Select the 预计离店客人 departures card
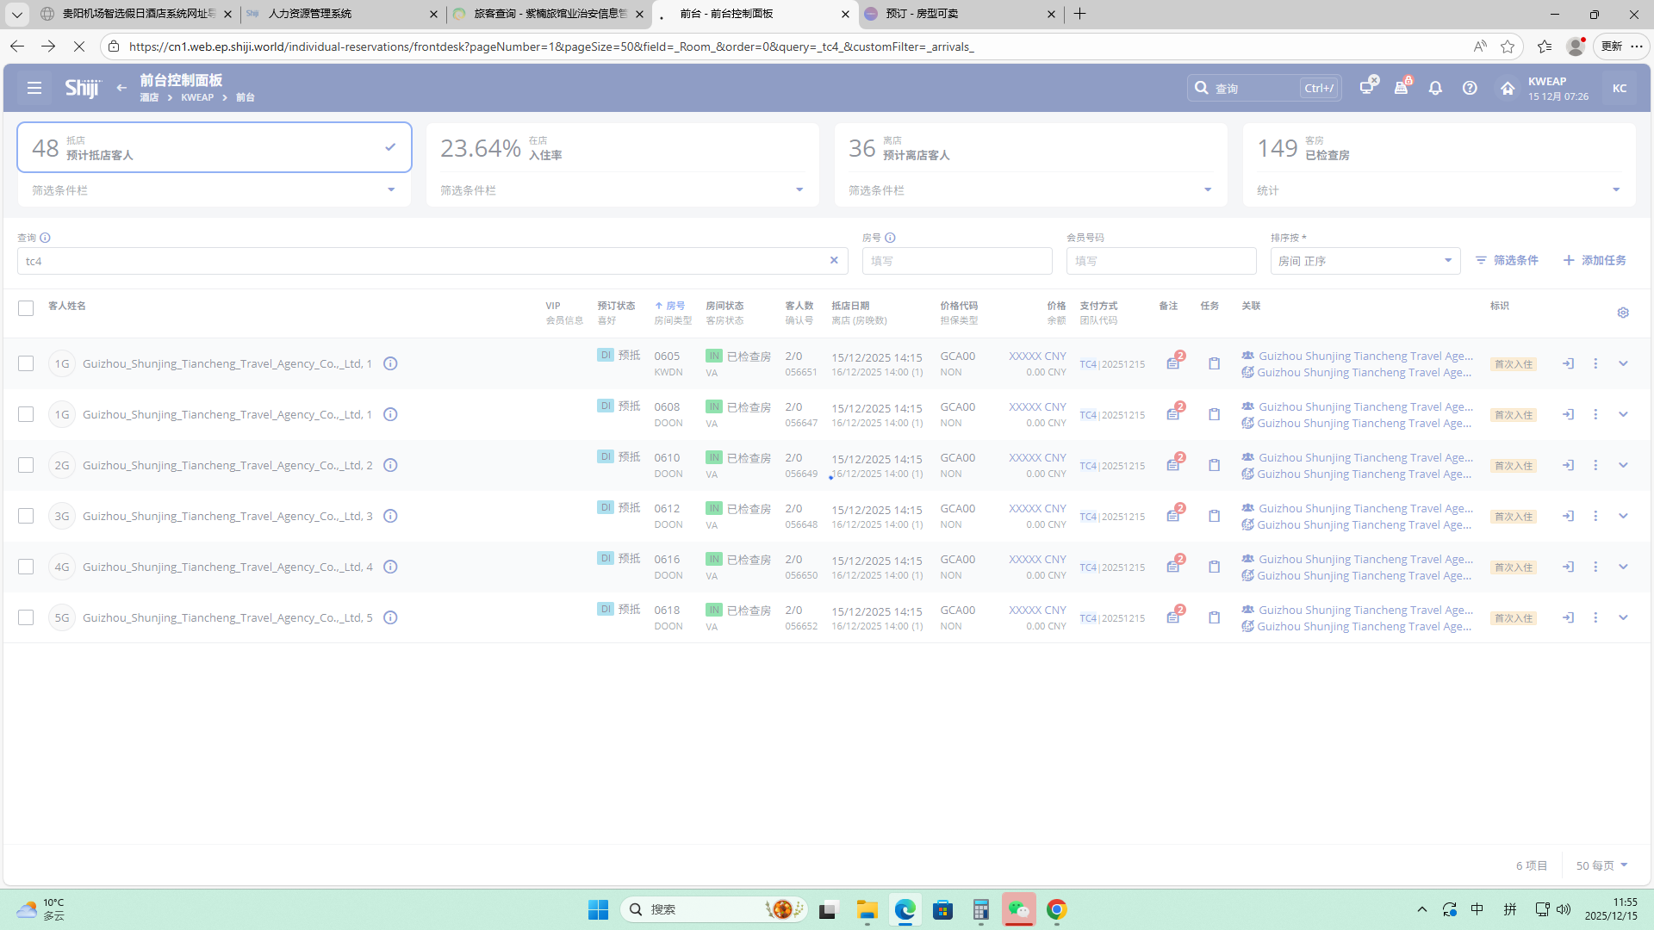The height and width of the screenshot is (930, 1654). (1029, 148)
